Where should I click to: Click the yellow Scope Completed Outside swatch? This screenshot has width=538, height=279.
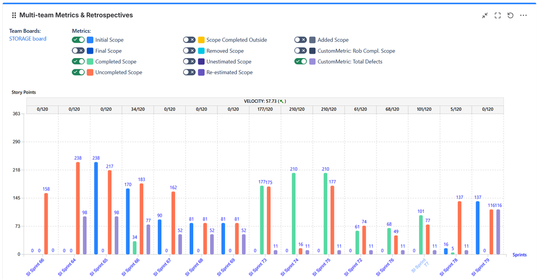(x=201, y=40)
